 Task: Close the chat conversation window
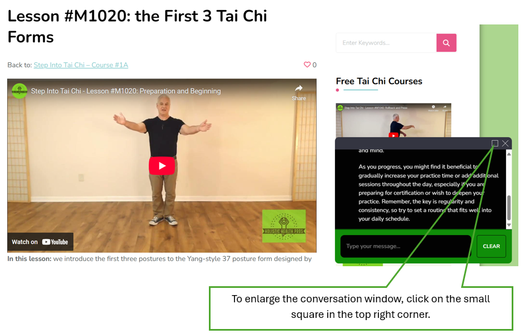pos(505,143)
